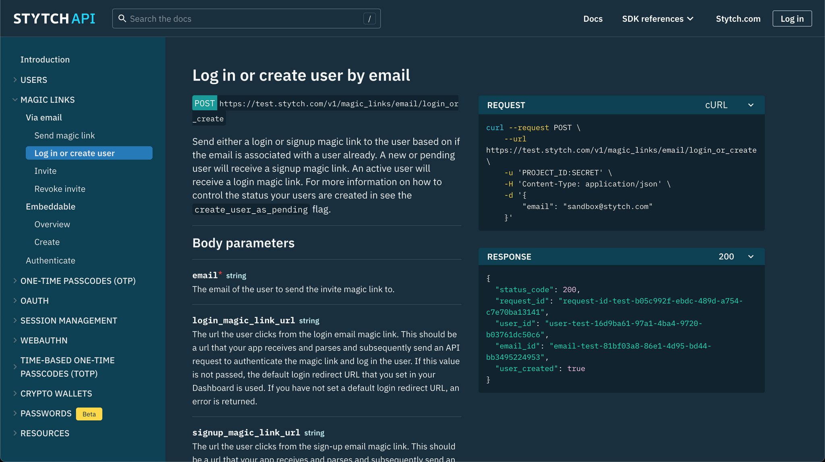Click the create_user_as_pending code flag
The image size is (825, 462).
(251, 210)
